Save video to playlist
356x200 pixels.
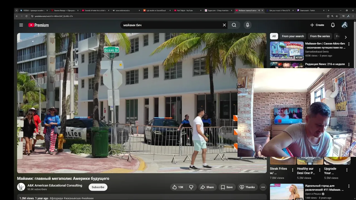tap(227, 187)
